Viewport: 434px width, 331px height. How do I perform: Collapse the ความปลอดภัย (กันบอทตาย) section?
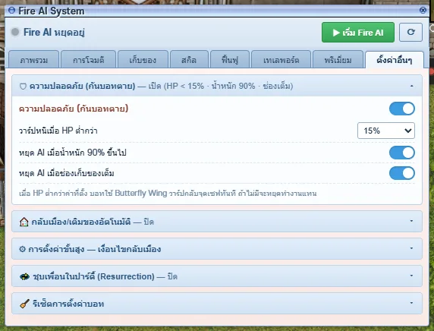217,86
